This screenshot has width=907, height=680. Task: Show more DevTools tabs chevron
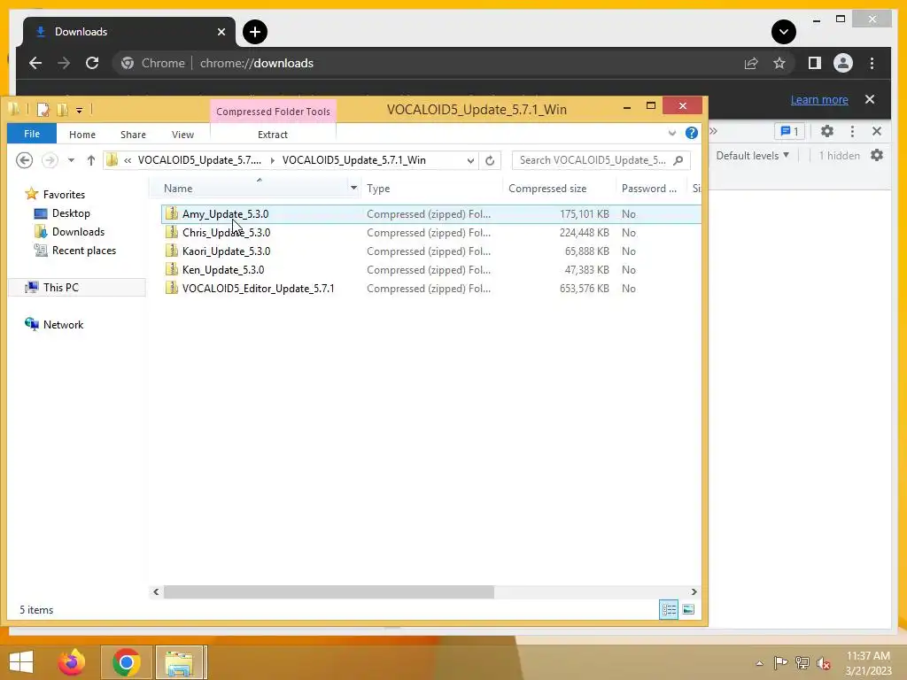point(714,131)
